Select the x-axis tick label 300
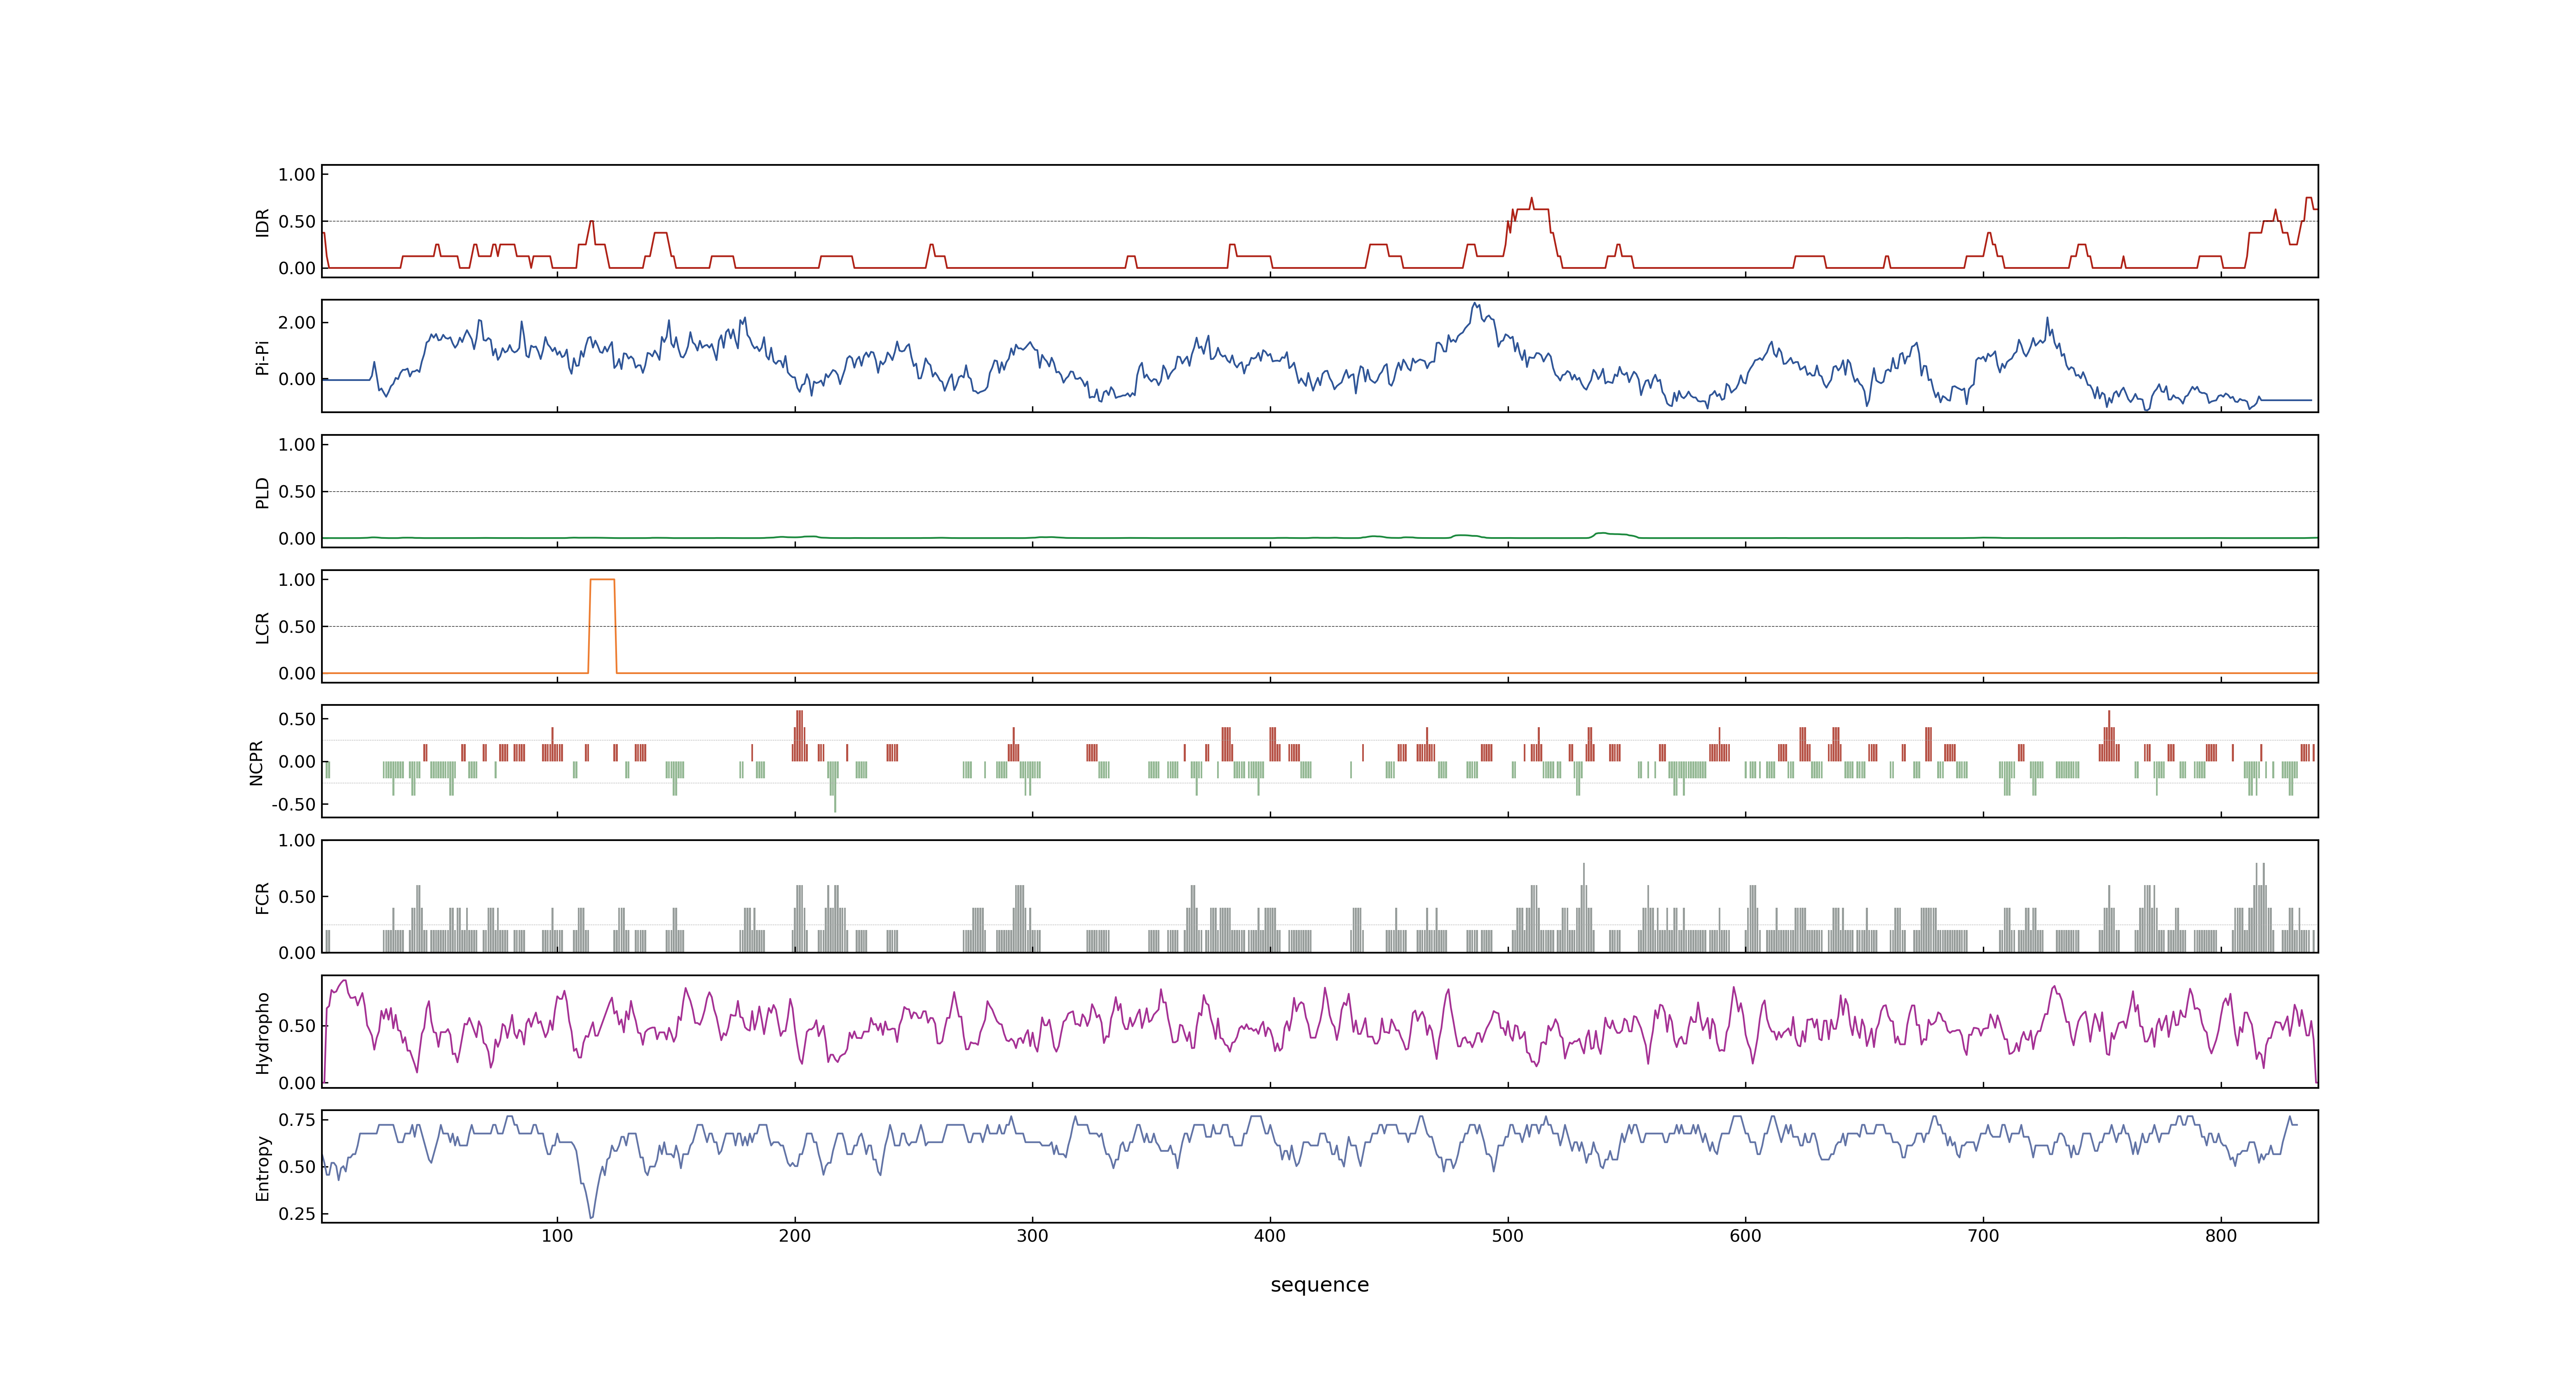Screen dimensions: 2576x1374 (x=1032, y=1236)
